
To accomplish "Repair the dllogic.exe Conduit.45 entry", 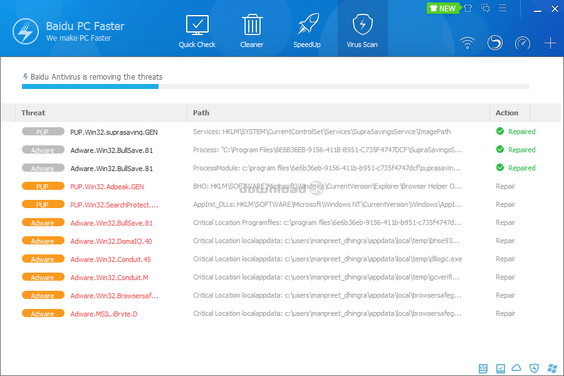I will (x=505, y=259).
